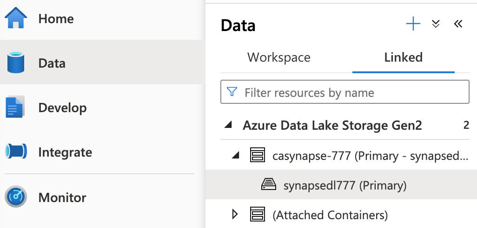Click the funnel filter icon
Image resolution: width=477 pixels, height=228 pixels.
(x=232, y=92)
